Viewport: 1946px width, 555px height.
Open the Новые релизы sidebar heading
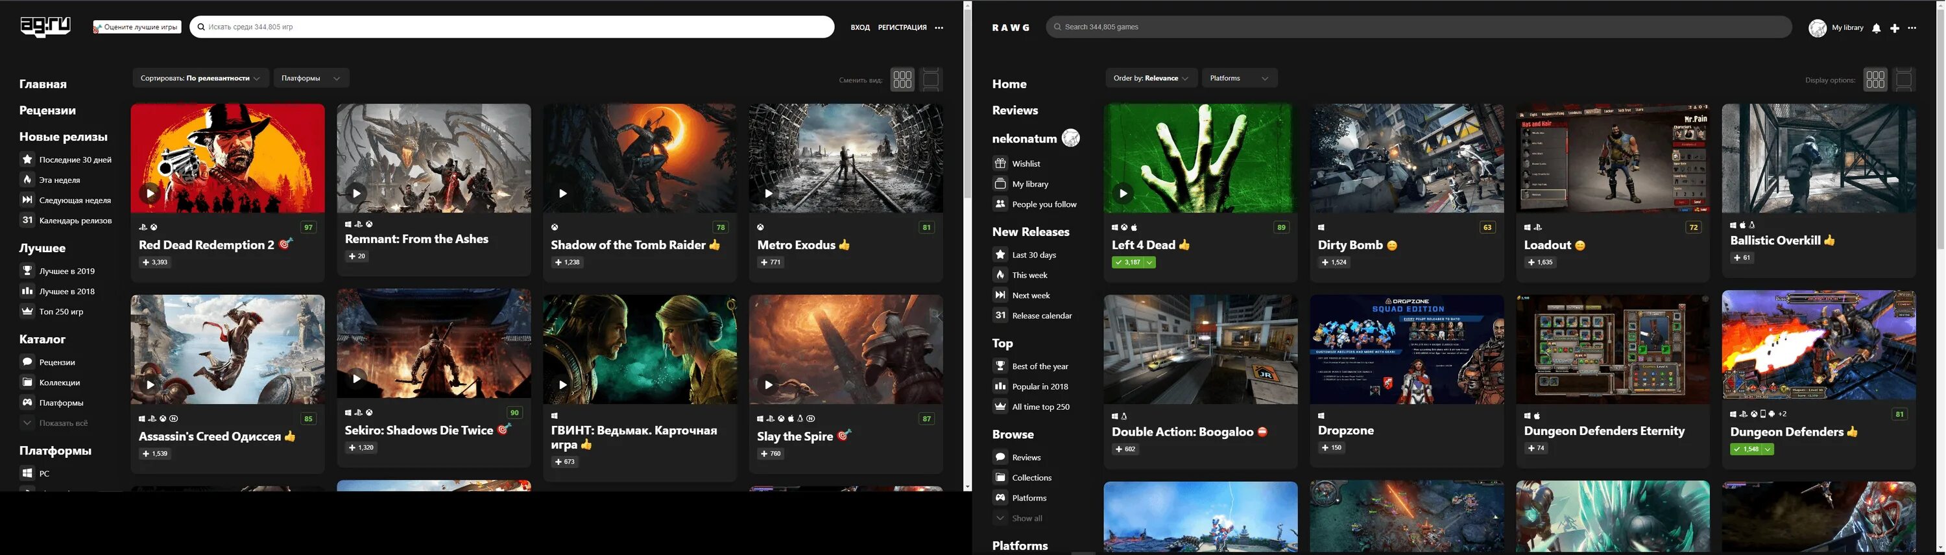click(64, 137)
